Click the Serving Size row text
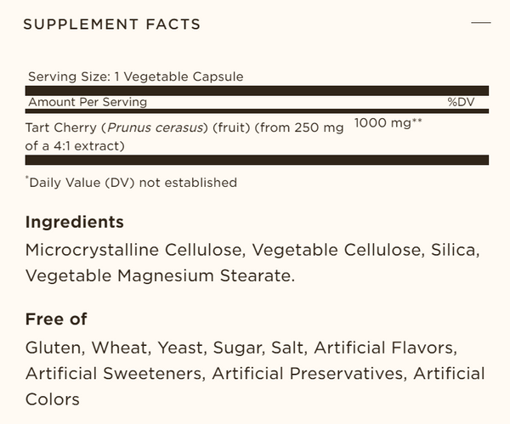This screenshot has height=424, width=510. (x=136, y=76)
